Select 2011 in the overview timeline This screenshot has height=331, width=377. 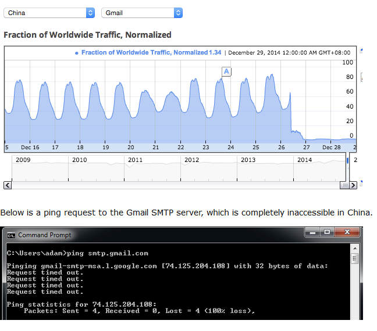click(x=136, y=160)
